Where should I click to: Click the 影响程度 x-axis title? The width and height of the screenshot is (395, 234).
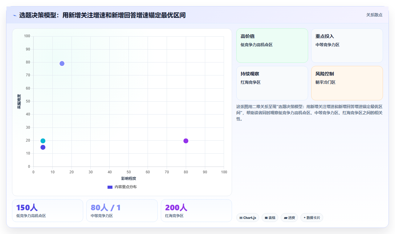click(128, 179)
